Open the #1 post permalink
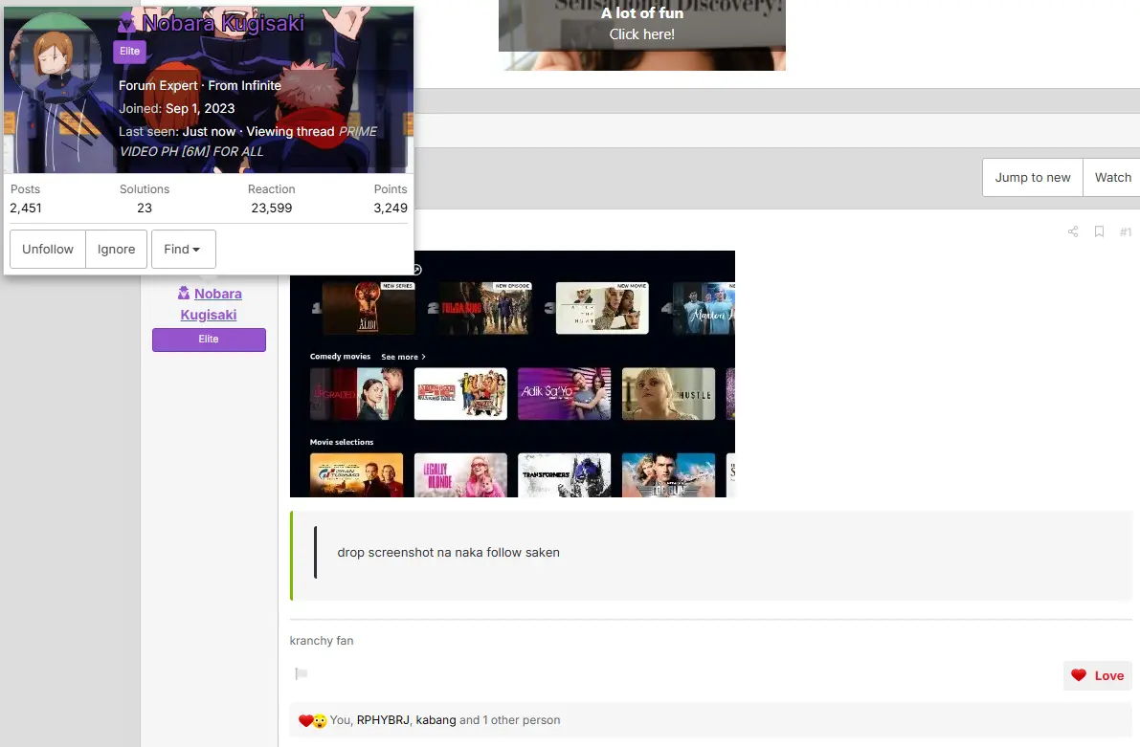This screenshot has width=1140, height=747. pyautogui.click(x=1126, y=231)
